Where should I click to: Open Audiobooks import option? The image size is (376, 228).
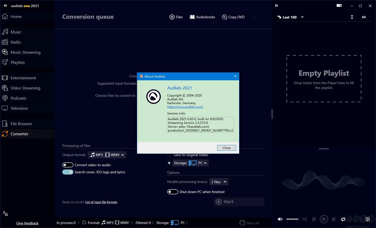[202, 17]
